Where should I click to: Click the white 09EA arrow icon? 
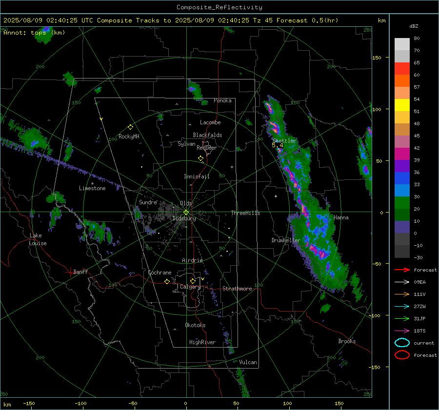click(402, 282)
